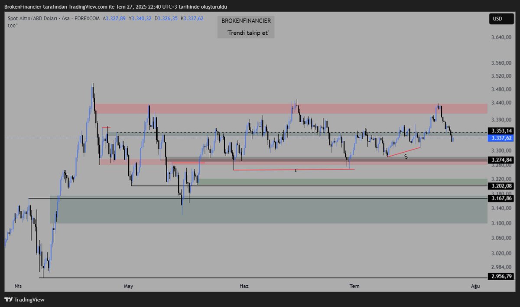The image size is (520, 307).
Task: Click the 3.167,86 support level label
Action: coord(501,197)
